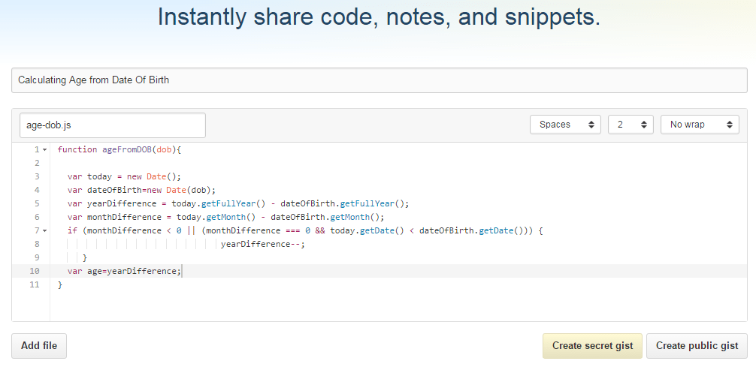Collapse the fold arrow on line 7

45,230
